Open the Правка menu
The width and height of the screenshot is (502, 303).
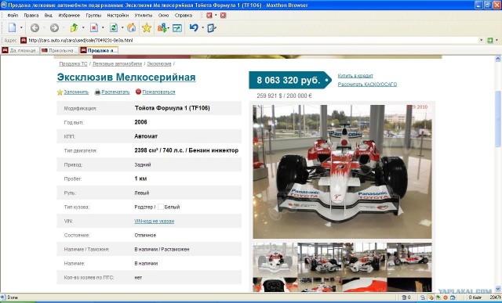click(31, 16)
